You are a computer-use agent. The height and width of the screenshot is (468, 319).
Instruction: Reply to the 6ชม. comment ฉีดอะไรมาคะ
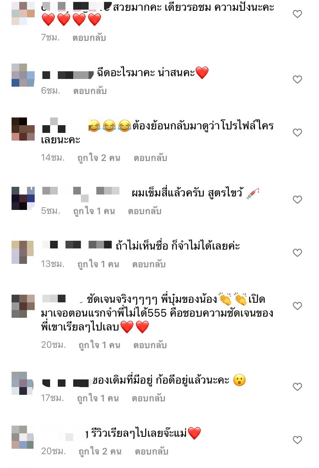click(90, 91)
